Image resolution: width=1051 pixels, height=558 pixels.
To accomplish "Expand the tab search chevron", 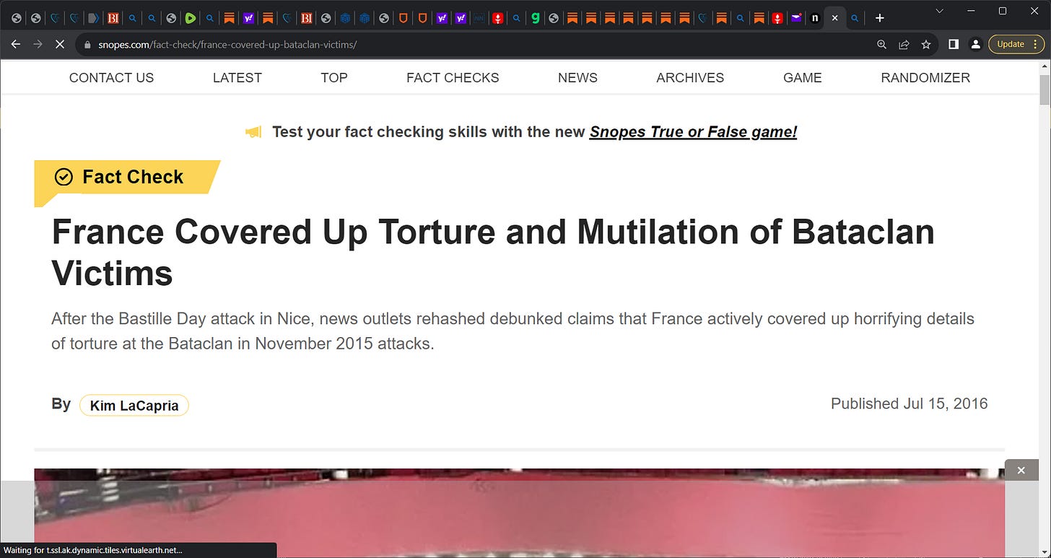I will click(x=940, y=11).
